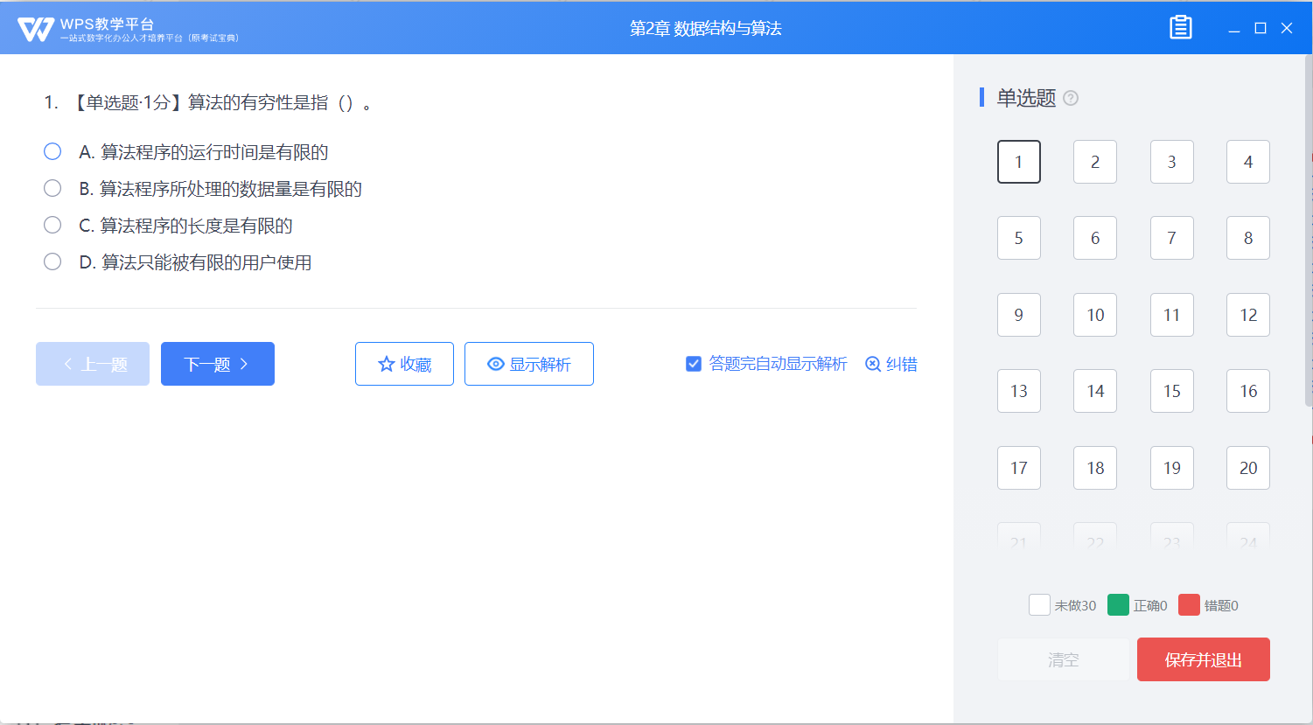Minimize the application window

(1234, 29)
